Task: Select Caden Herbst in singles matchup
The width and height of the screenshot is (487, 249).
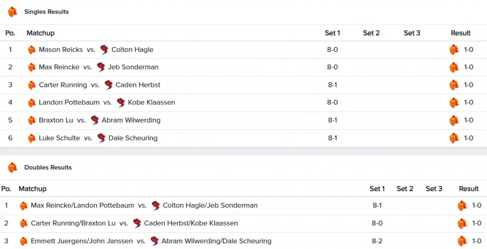Action: point(138,85)
